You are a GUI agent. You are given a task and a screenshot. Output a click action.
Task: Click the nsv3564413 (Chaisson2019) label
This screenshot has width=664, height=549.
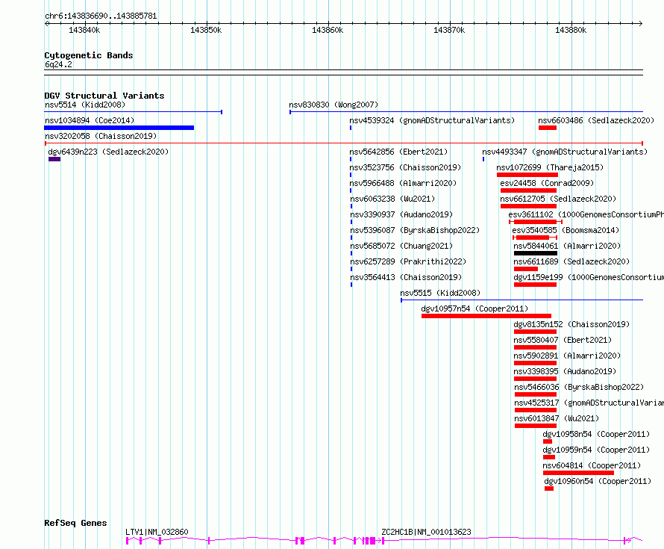(406, 277)
